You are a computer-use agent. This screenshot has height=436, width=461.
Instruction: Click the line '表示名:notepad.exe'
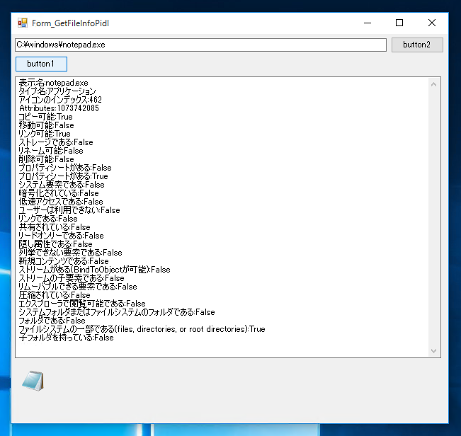pyautogui.click(x=54, y=83)
